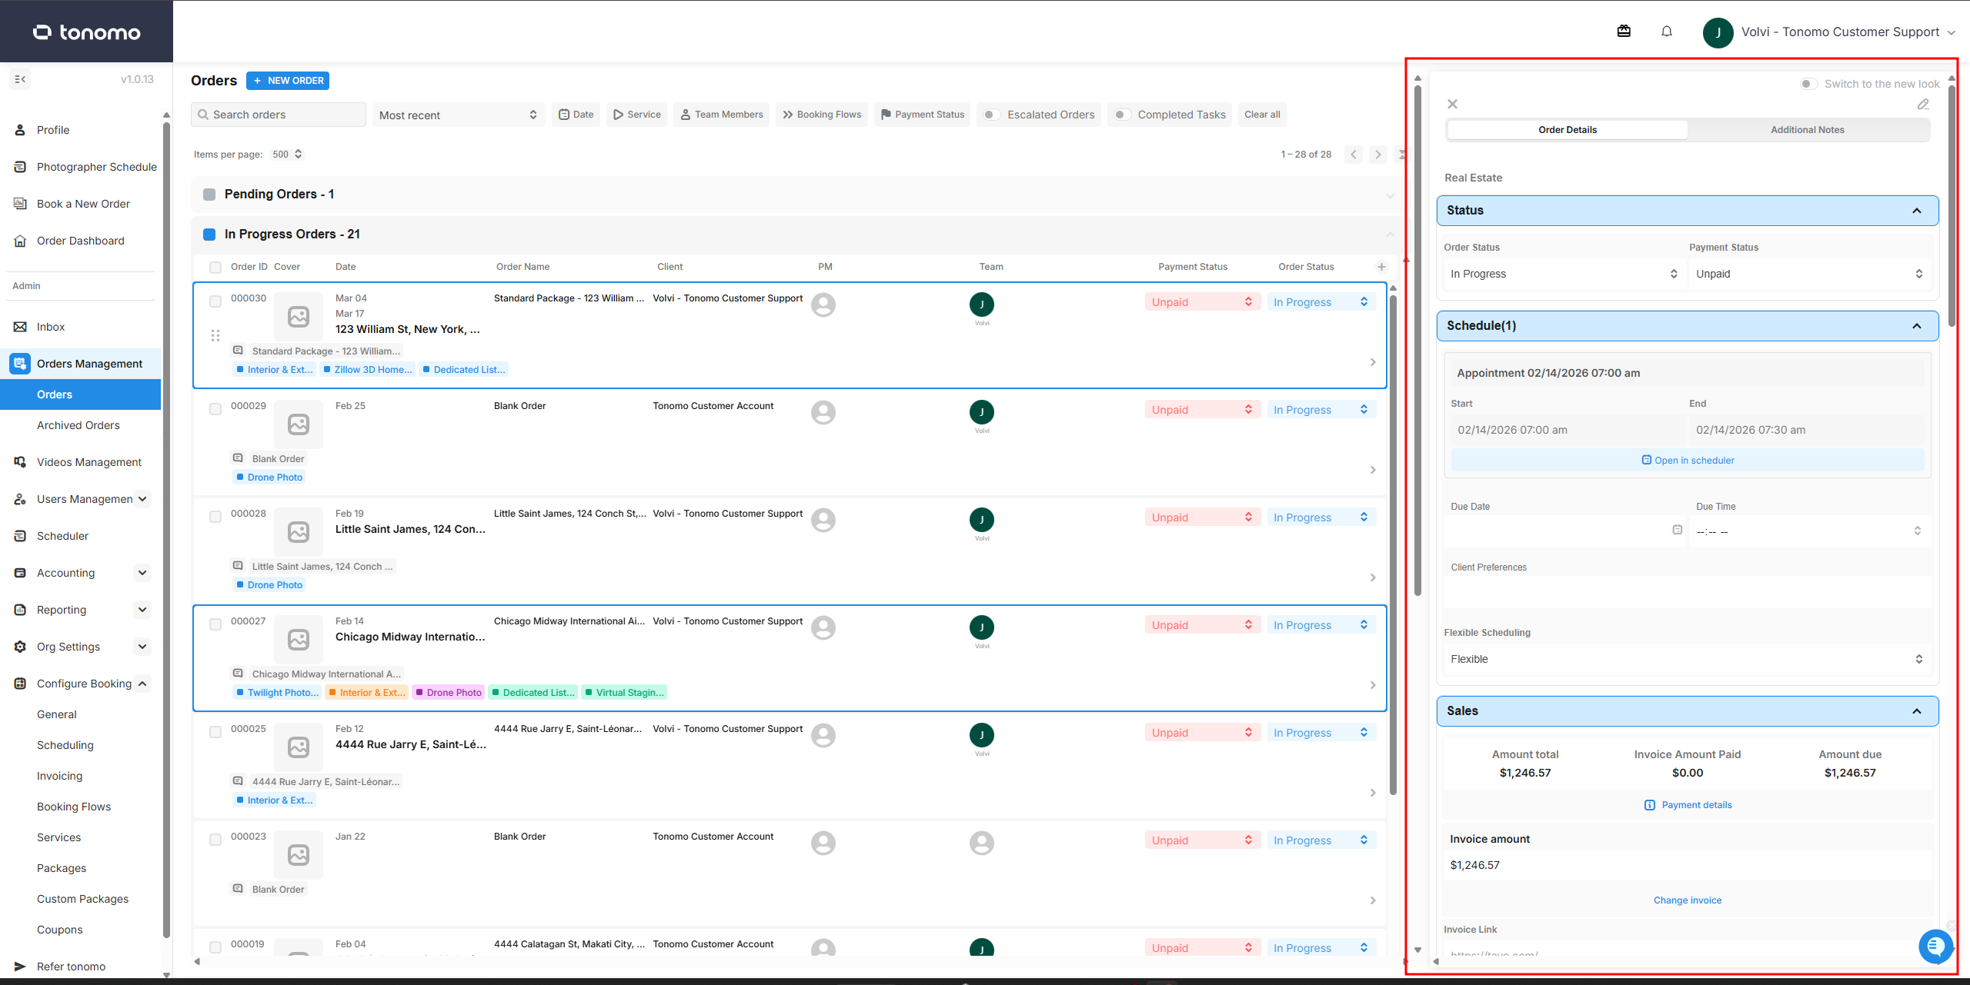Click the gray Pending Orders color square
The image size is (1970, 985).
coord(209,195)
